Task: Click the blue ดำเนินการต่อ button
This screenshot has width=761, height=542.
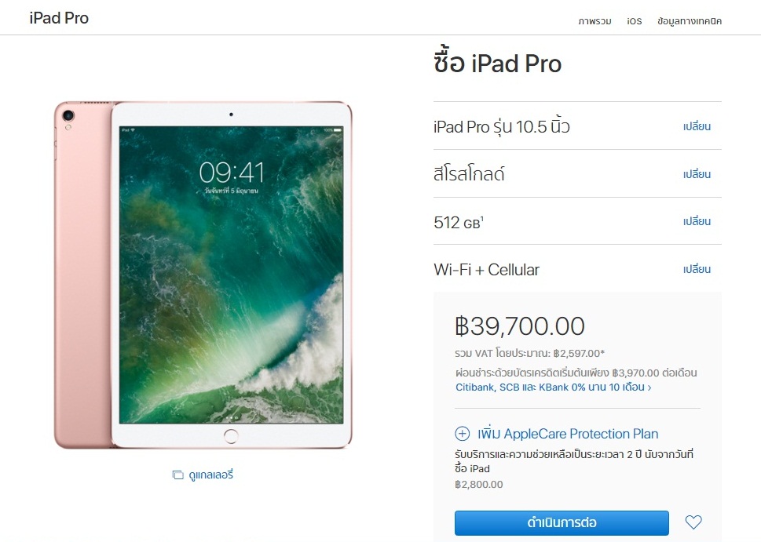Action: point(562,522)
